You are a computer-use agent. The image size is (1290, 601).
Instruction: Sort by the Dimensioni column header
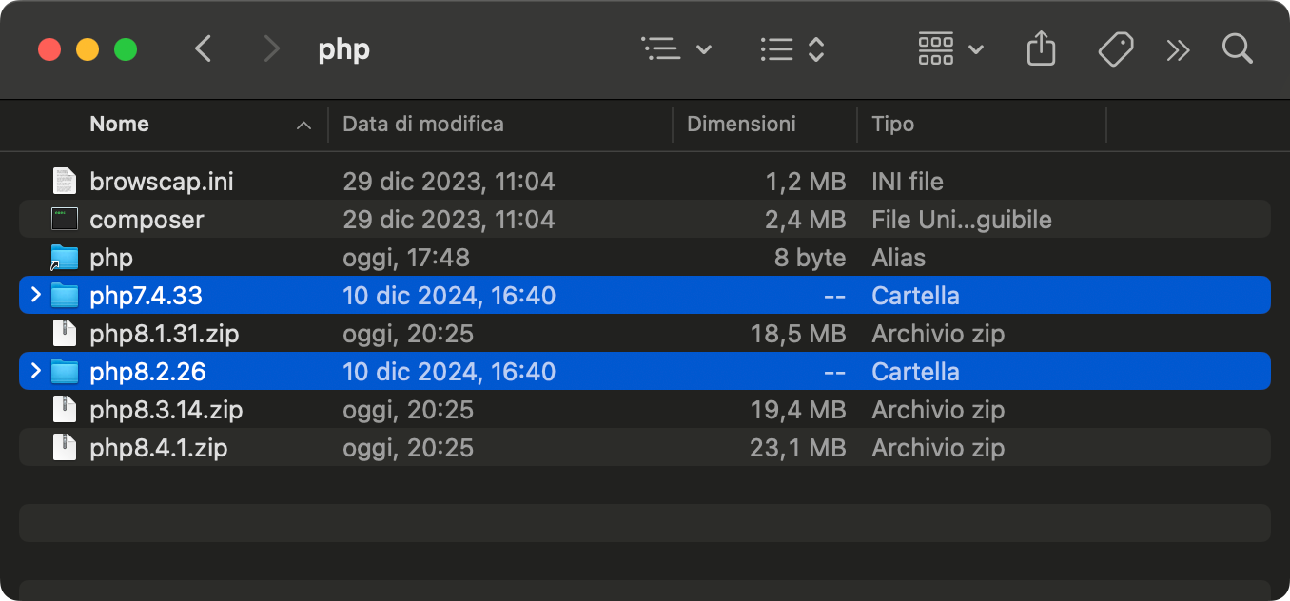point(741,124)
